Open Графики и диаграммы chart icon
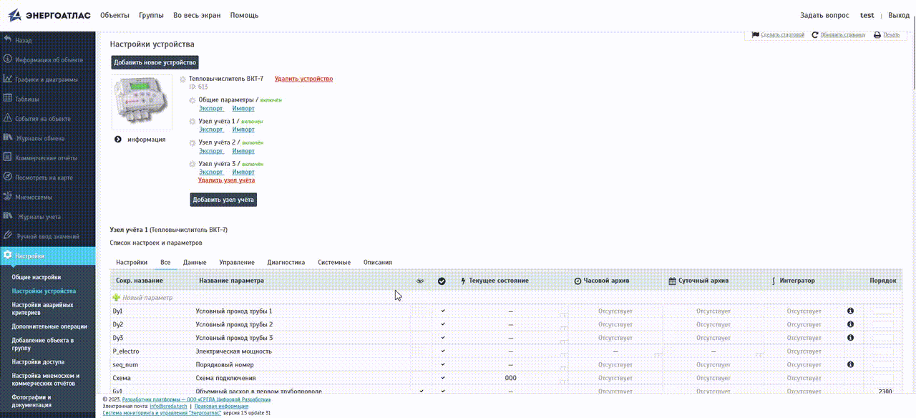Screen dimensions: 916x418 click(x=7, y=79)
